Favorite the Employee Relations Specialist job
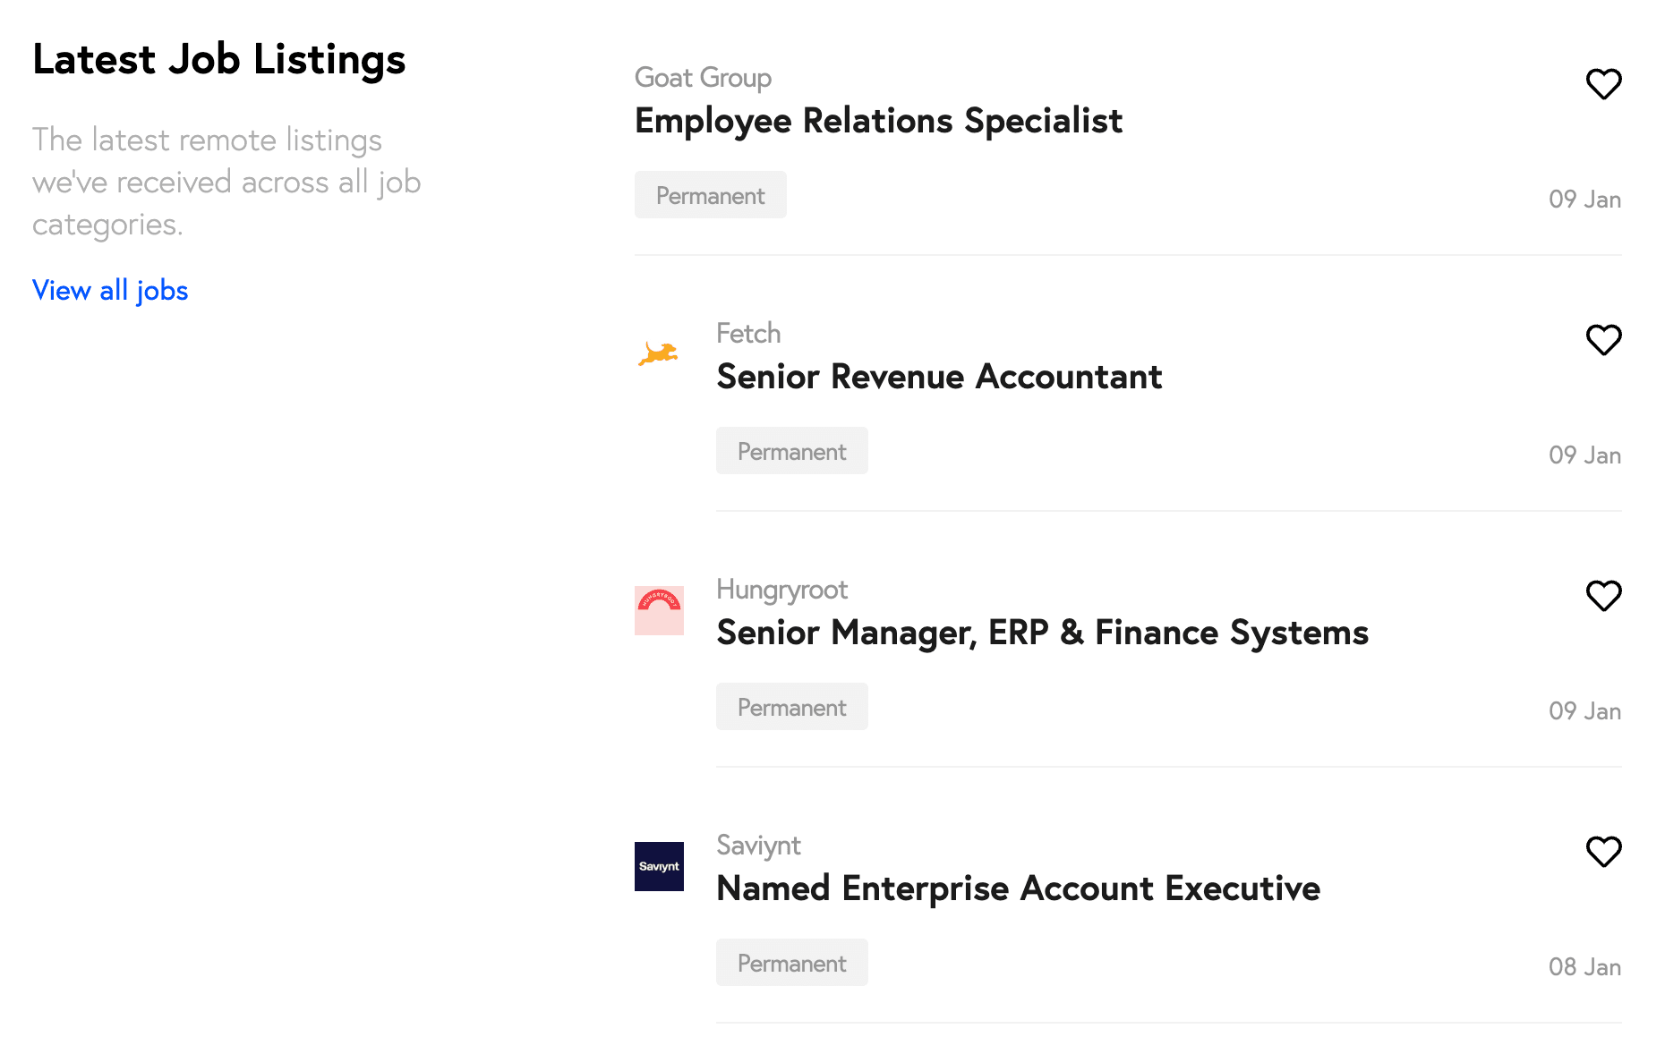The width and height of the screenshot is (1665, 1054). coord(1603,84)
